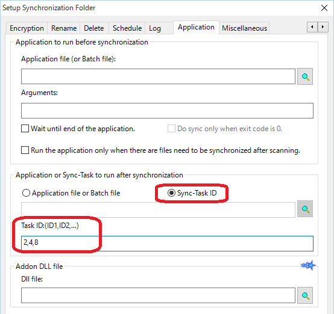Switch to the Encryption tab
Image resolution: width=334 pixels, height=314 pixels.
coord(27,28)
